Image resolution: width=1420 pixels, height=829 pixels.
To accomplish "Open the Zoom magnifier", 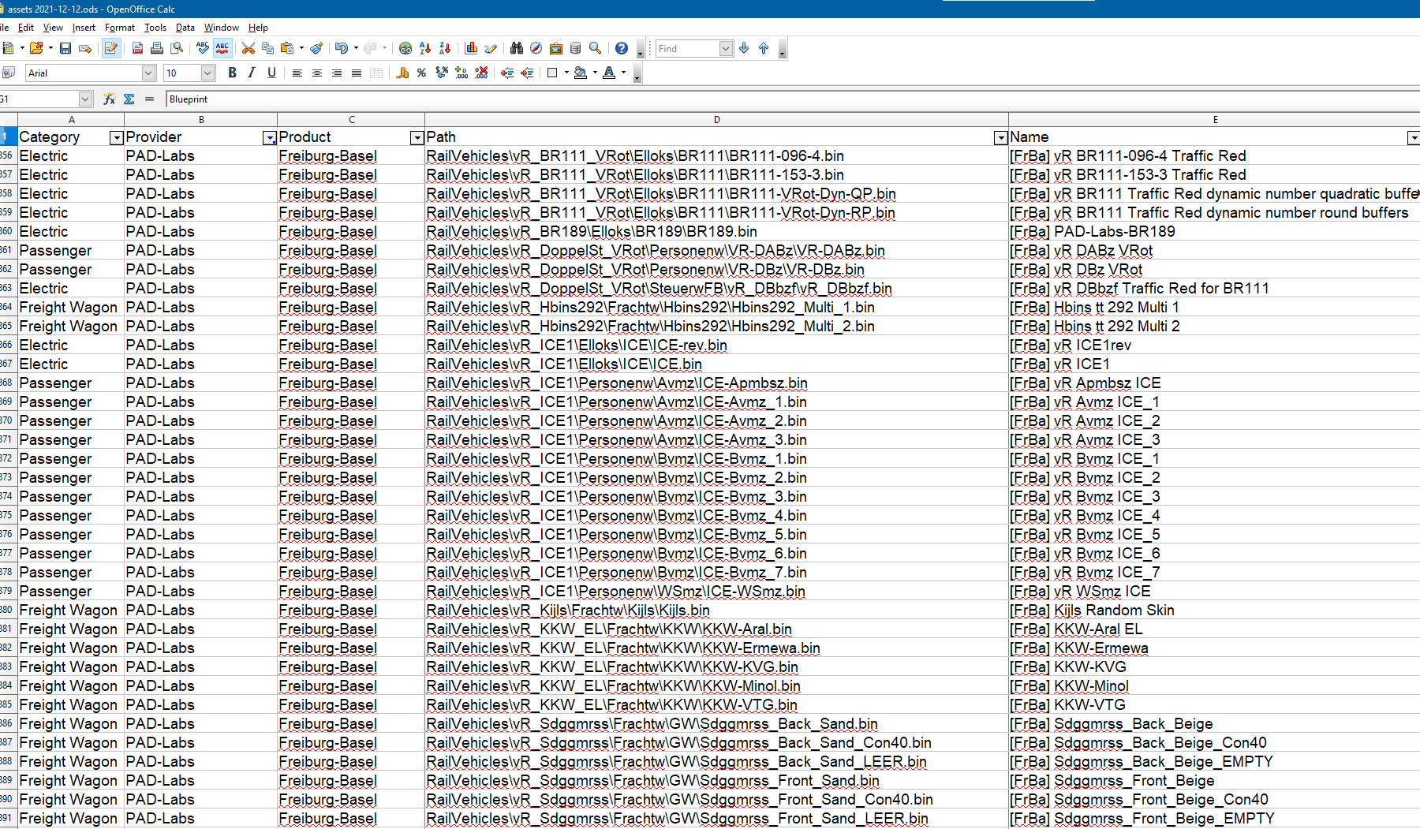I will 596,49.
